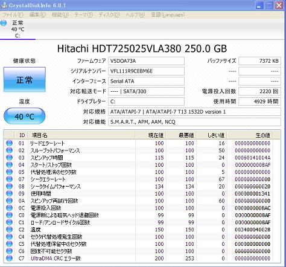
Task: Click the serial number field VFL111R9CEBM6E
Action: click(x=146, y=71)
